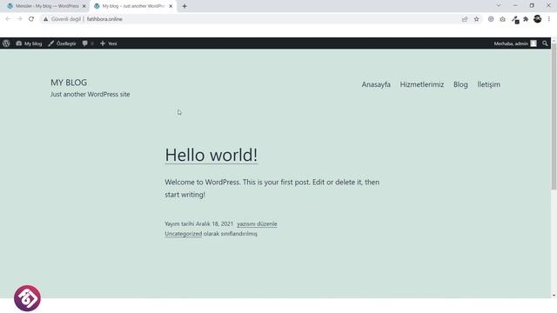The height and width of the screenshot is (313, 557).
Task: Open the extensions puzzle icon
Action: [526, 19]
